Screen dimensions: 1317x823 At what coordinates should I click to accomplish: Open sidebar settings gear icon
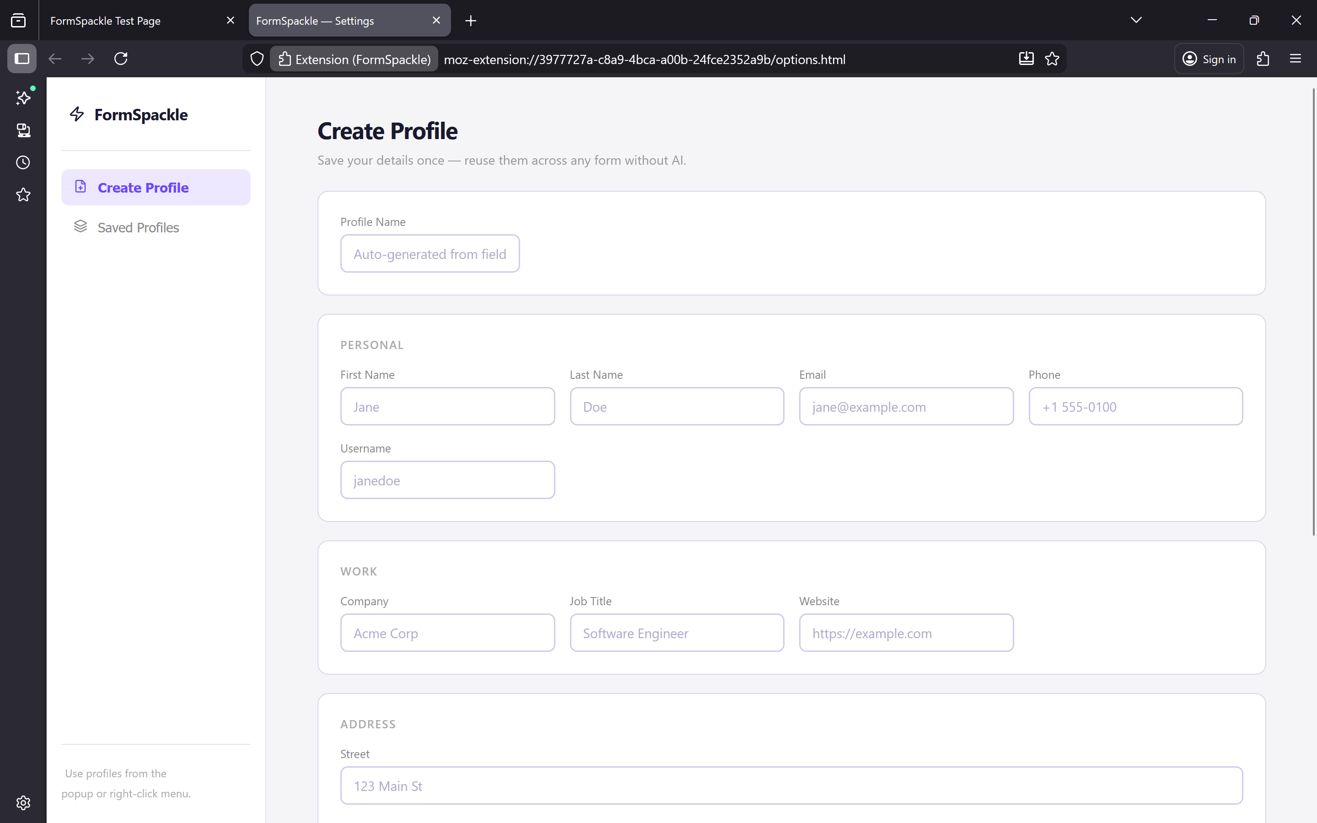point(23,802)
